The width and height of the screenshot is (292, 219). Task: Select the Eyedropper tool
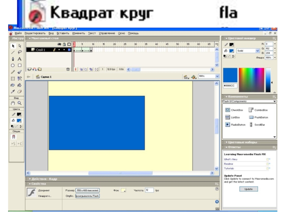13,92
